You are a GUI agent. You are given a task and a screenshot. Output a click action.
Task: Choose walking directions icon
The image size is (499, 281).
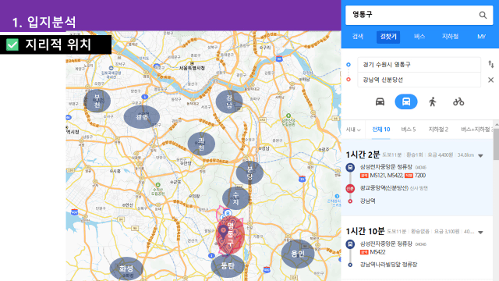point(432,102)
